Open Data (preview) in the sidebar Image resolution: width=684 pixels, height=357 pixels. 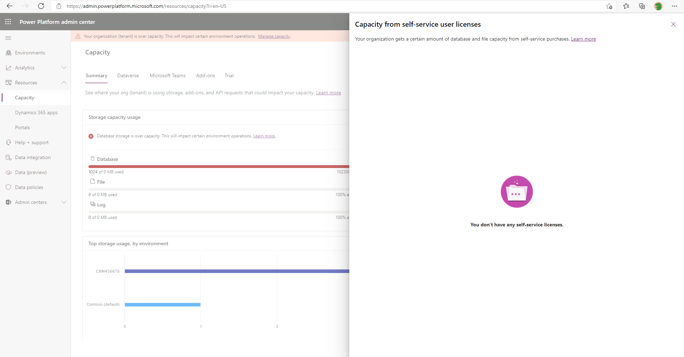[x=8, y=172]
